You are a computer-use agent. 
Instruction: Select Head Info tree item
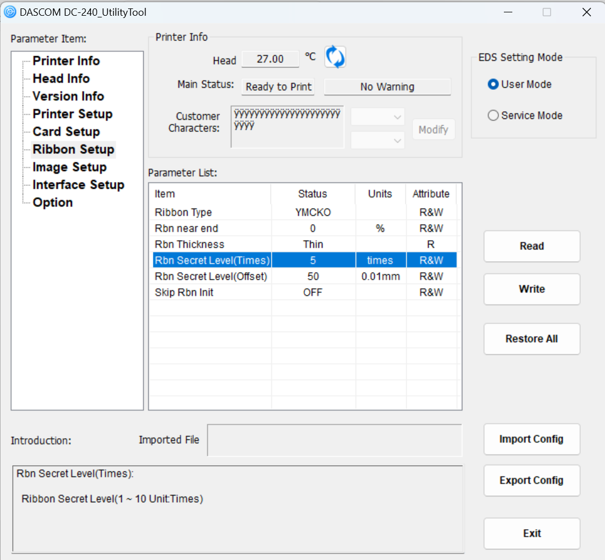click(x=61, y=79)
